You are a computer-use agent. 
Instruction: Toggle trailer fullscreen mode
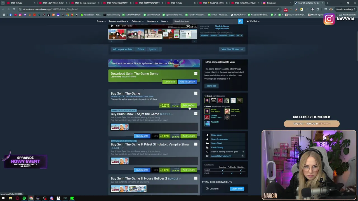coord(194,26)
